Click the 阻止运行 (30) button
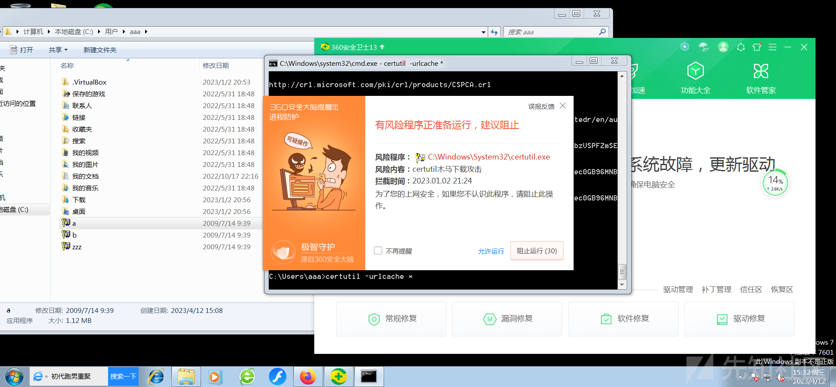This screenshot has width=836, height=387. tap(537, 251)
